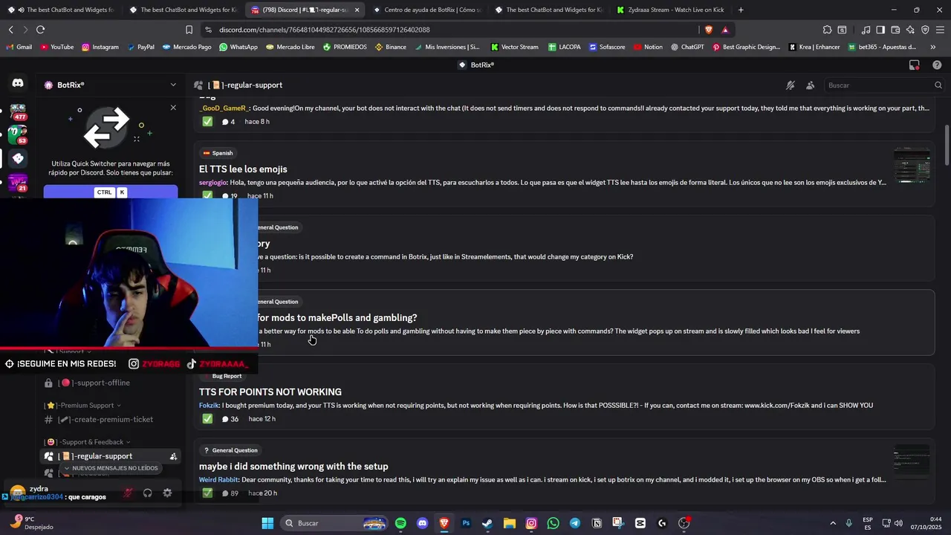Open the support-offline channel
951x535 pixels.
pos(110,383)
